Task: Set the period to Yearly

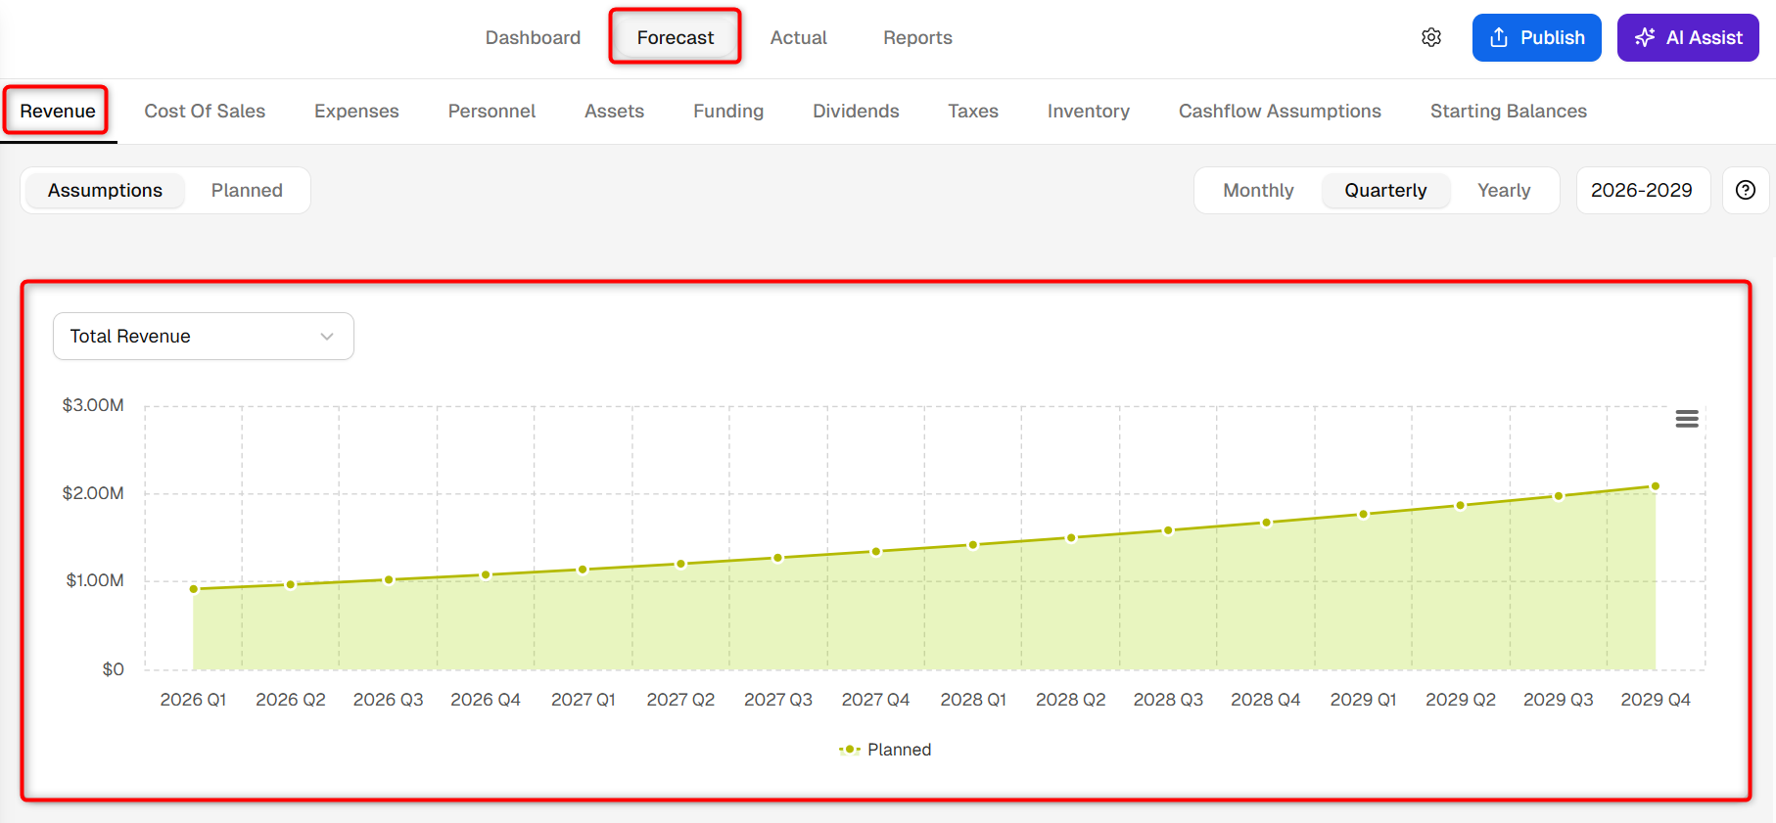Action: pyautogui.click(x=1504, y=190)
